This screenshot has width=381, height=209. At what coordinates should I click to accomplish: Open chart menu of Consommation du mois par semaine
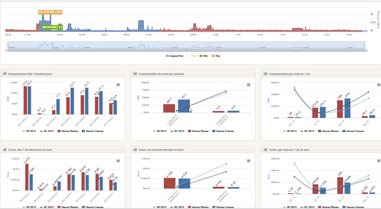click(249, 85)
